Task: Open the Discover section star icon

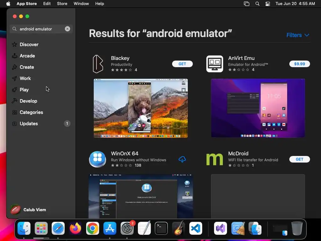Action: (14, 45)
